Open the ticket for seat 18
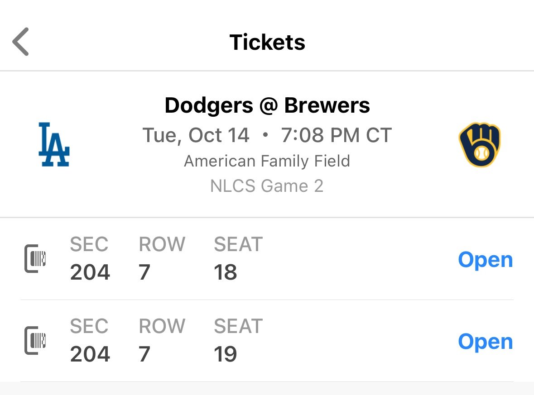This screenshot has height=395, width=534. pyautogui.click(x=485, y=260)
